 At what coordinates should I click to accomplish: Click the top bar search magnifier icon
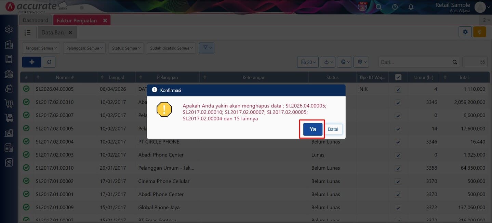coord(378,7)
